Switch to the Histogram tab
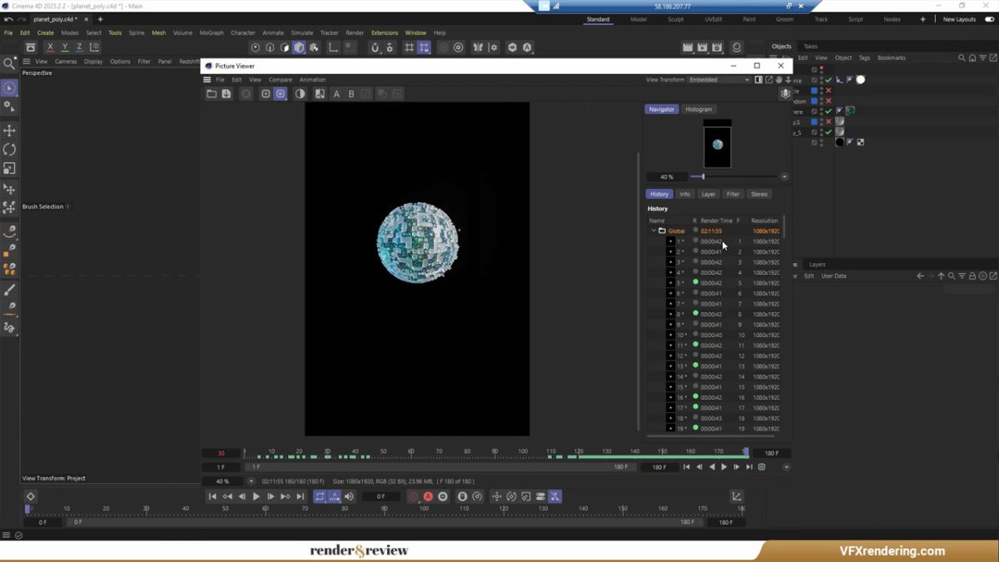This screenshot has height=562, width=999. 698,109
